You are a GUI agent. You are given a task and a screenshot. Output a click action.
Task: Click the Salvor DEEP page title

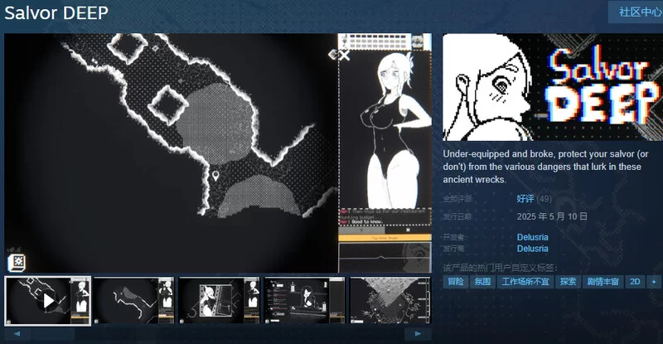click(56, 12)
